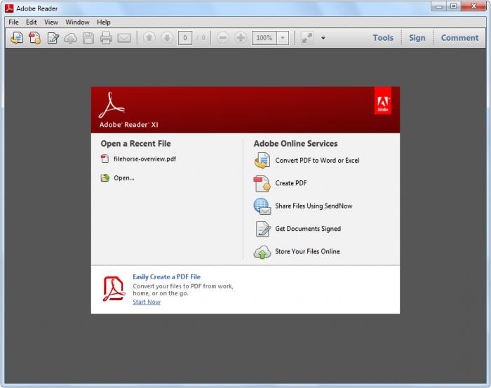The image size is (491, 388).
Task: Expand the toolbar options small arrow
Action: 323,38
